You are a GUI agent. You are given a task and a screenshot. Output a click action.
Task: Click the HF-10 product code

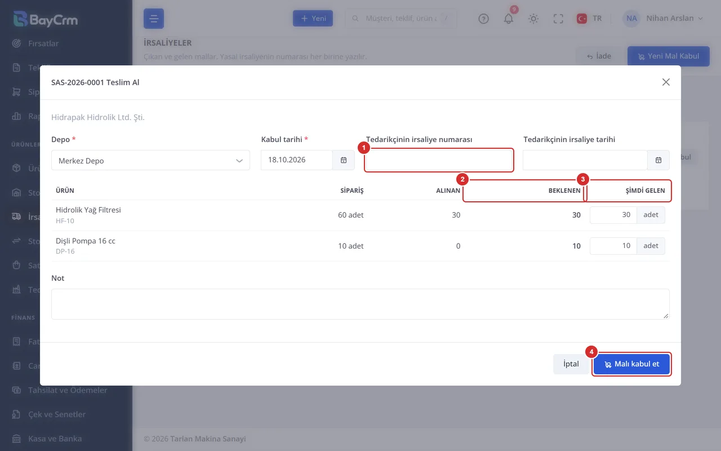point(65,221)
